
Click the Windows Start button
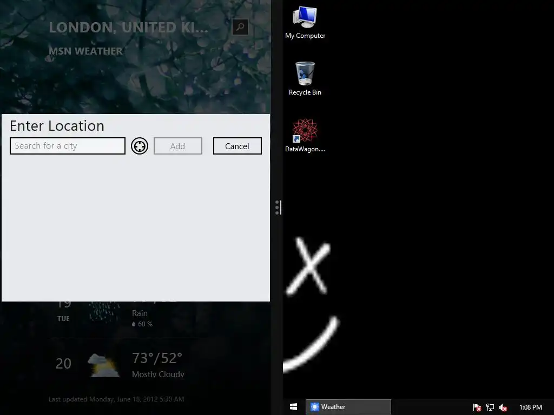point(293,406)
